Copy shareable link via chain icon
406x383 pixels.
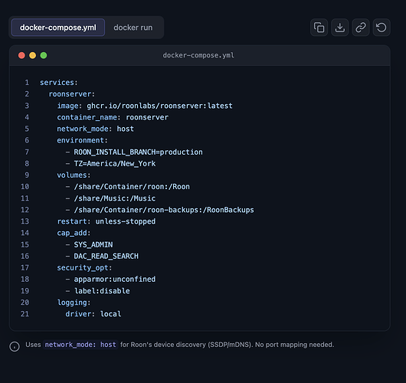tap(361, 28)
